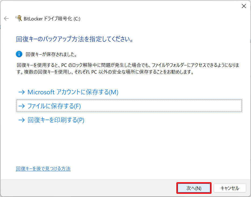Viewport: 251px width, 197px height.
Task: Click the 次へ(N) button
Action: 194,188
